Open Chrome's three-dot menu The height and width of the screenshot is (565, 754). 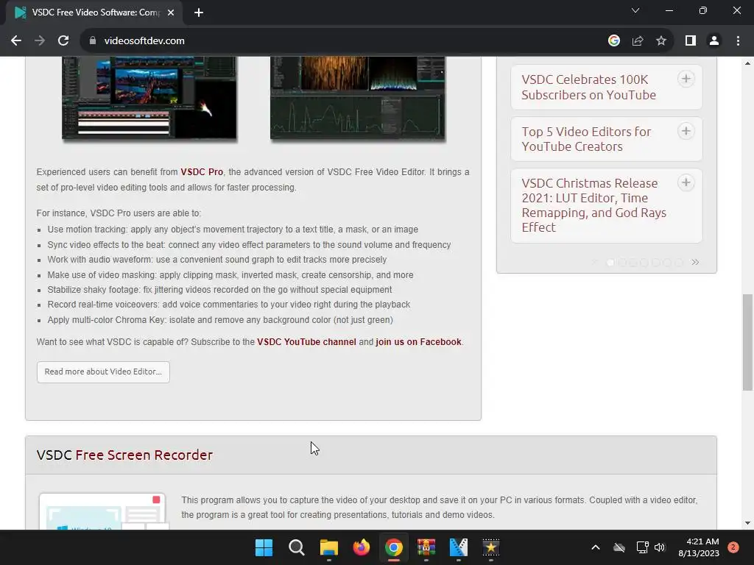point(738,41)
